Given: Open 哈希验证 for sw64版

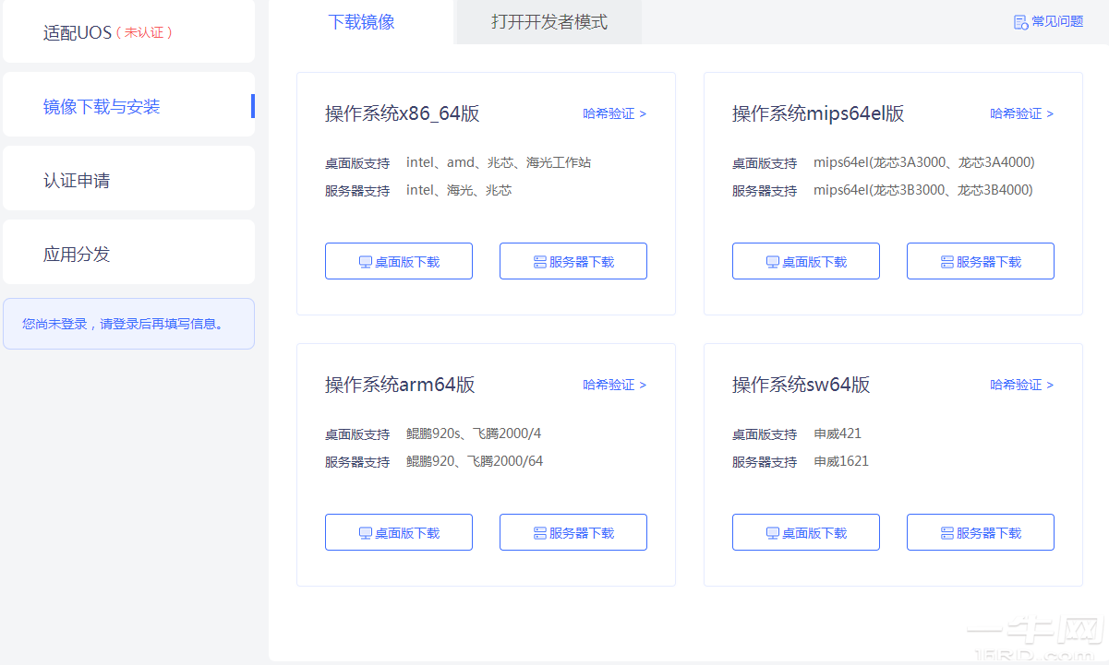Looking at the screenshot, I should [1021, 385].
